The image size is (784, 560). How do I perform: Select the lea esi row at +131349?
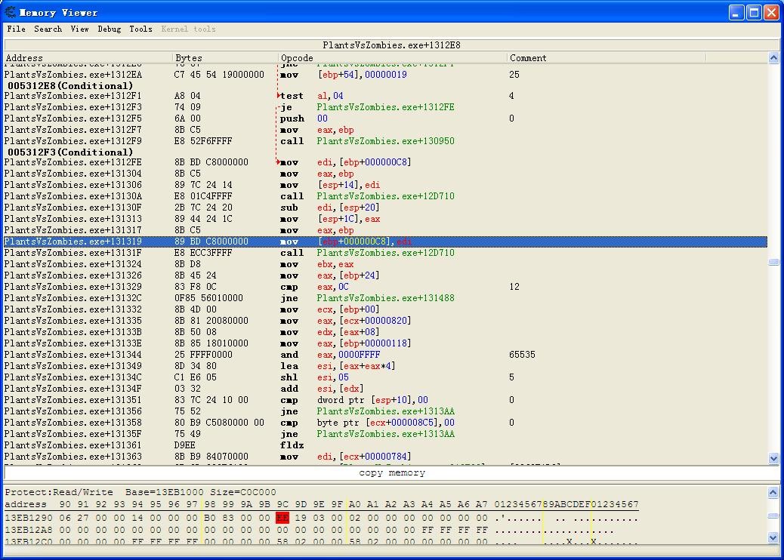(x=385, y=366)
